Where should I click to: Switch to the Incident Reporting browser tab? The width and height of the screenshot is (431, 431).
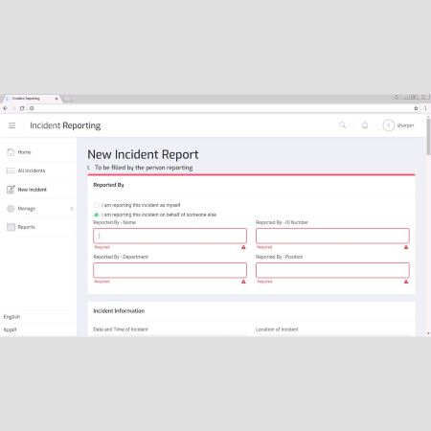tap(31, 99)
